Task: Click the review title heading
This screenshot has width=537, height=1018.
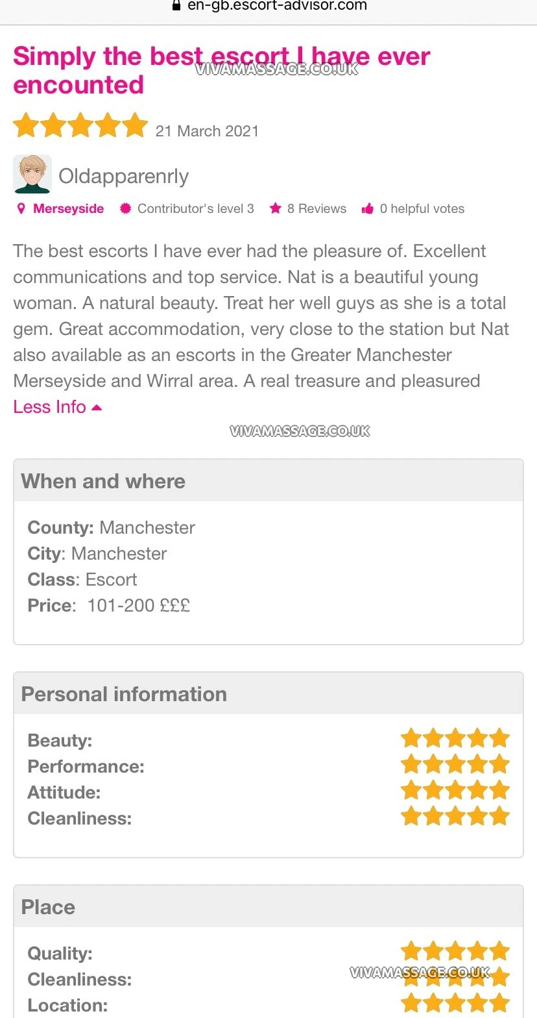Action: 221,70
